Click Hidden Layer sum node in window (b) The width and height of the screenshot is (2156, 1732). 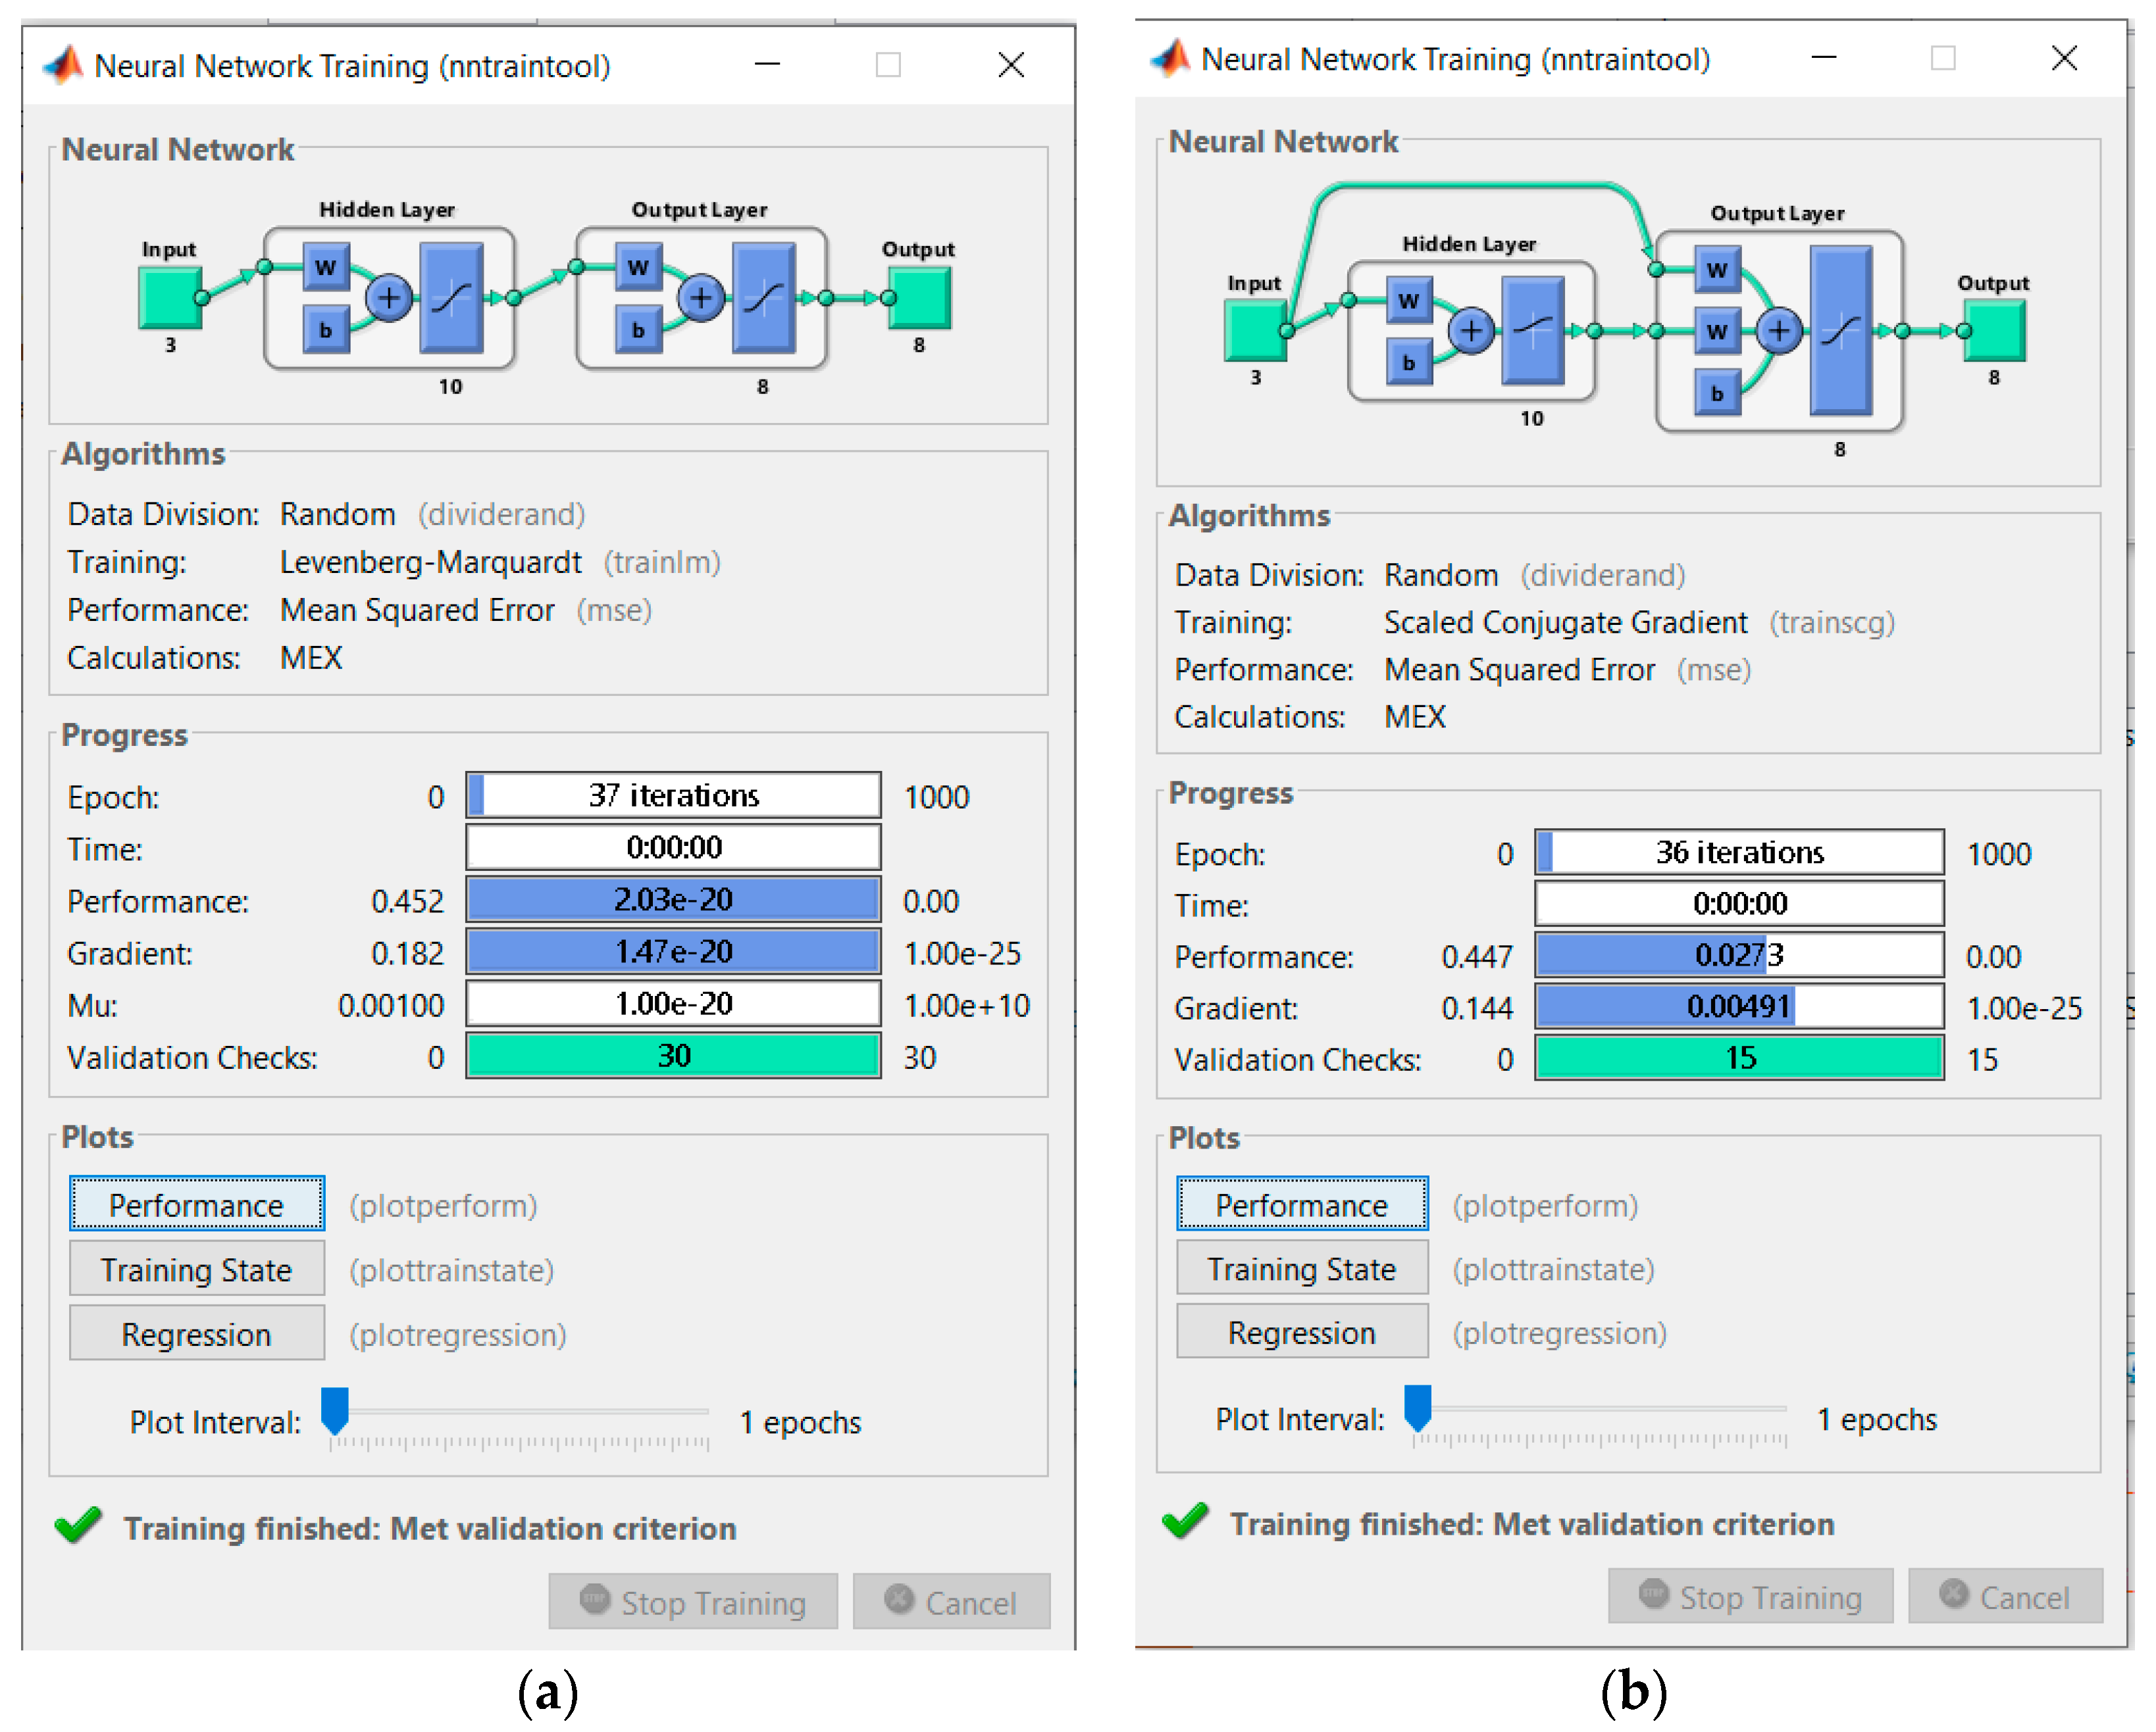coord(1472,331)
